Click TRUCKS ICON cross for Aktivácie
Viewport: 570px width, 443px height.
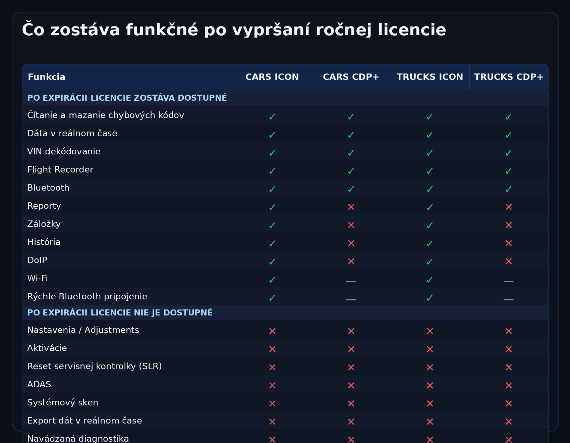430,349
